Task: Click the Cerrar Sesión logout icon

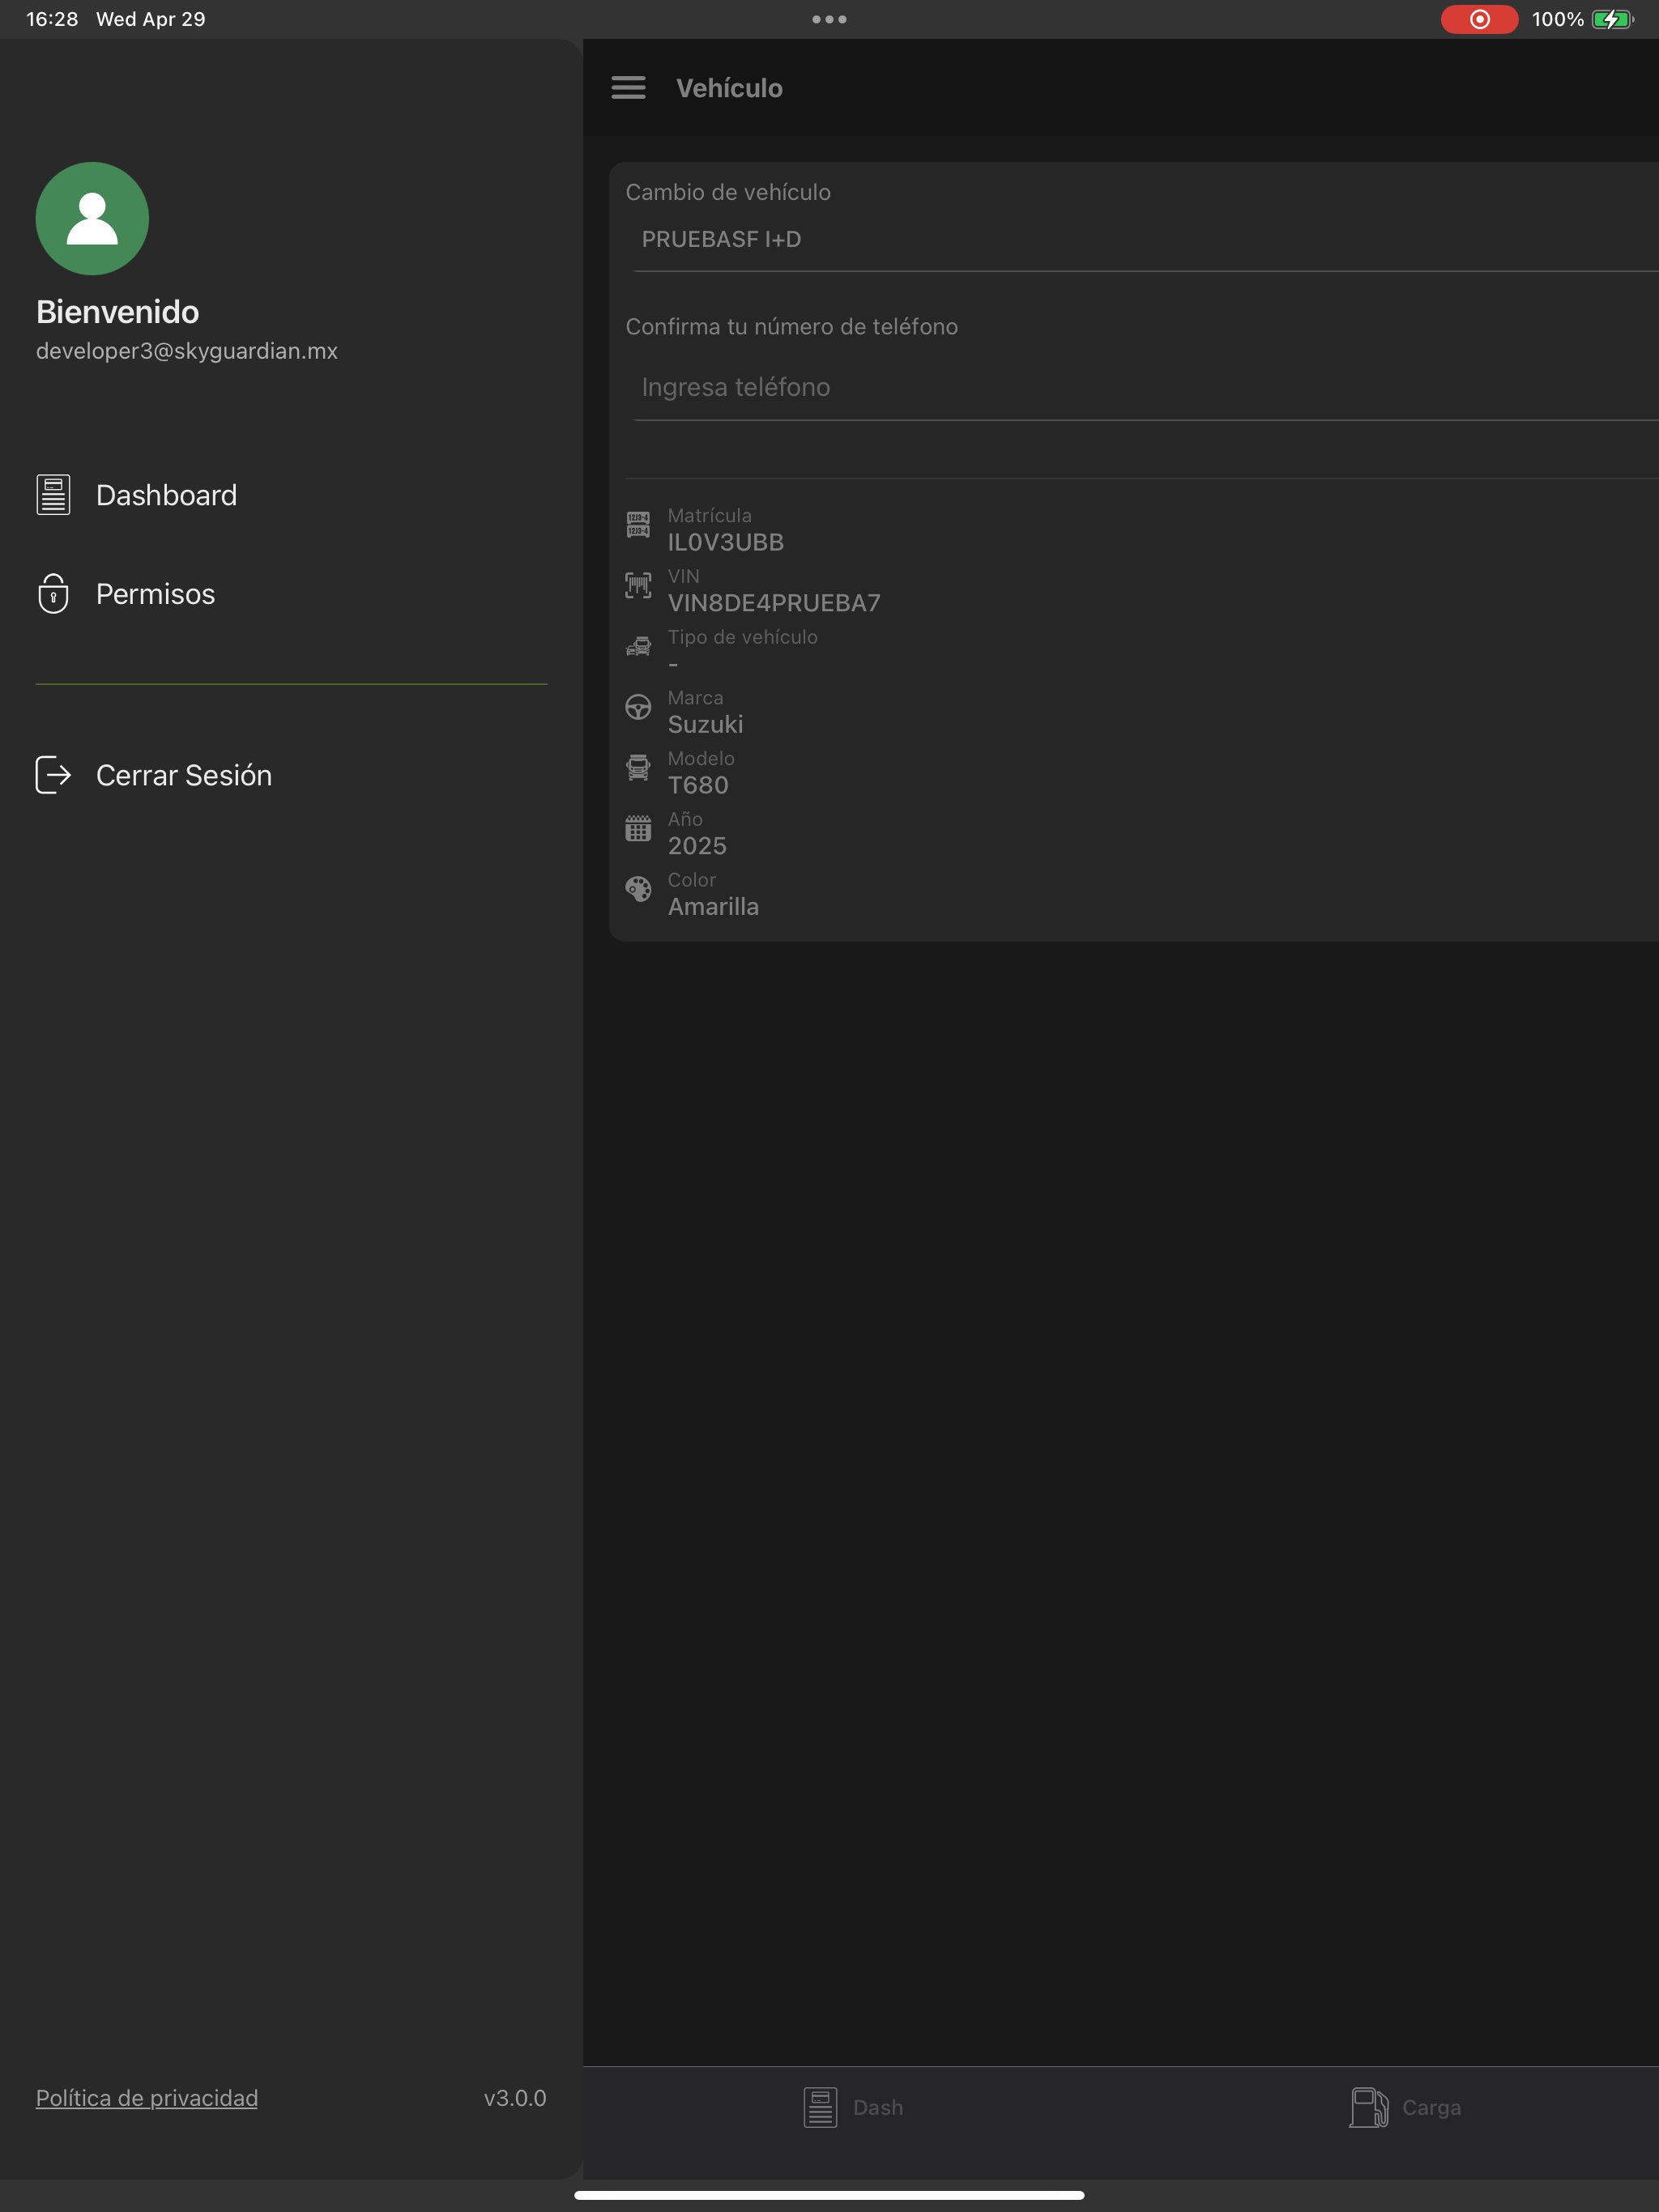Action: tap(53, 775)
